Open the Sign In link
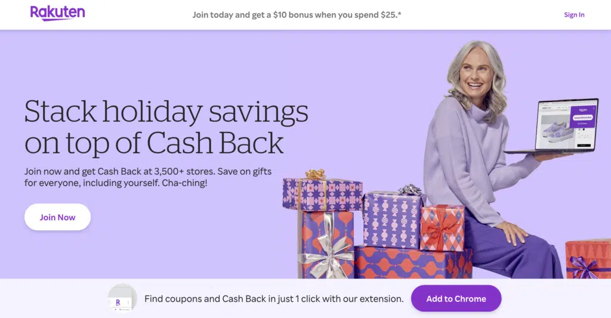Viewport: 611px width, 318px height. (x=574, y=15)
